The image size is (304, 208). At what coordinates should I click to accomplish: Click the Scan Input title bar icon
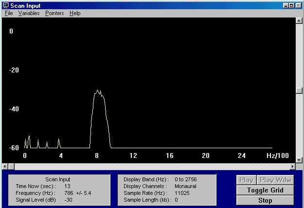(6, 5)
